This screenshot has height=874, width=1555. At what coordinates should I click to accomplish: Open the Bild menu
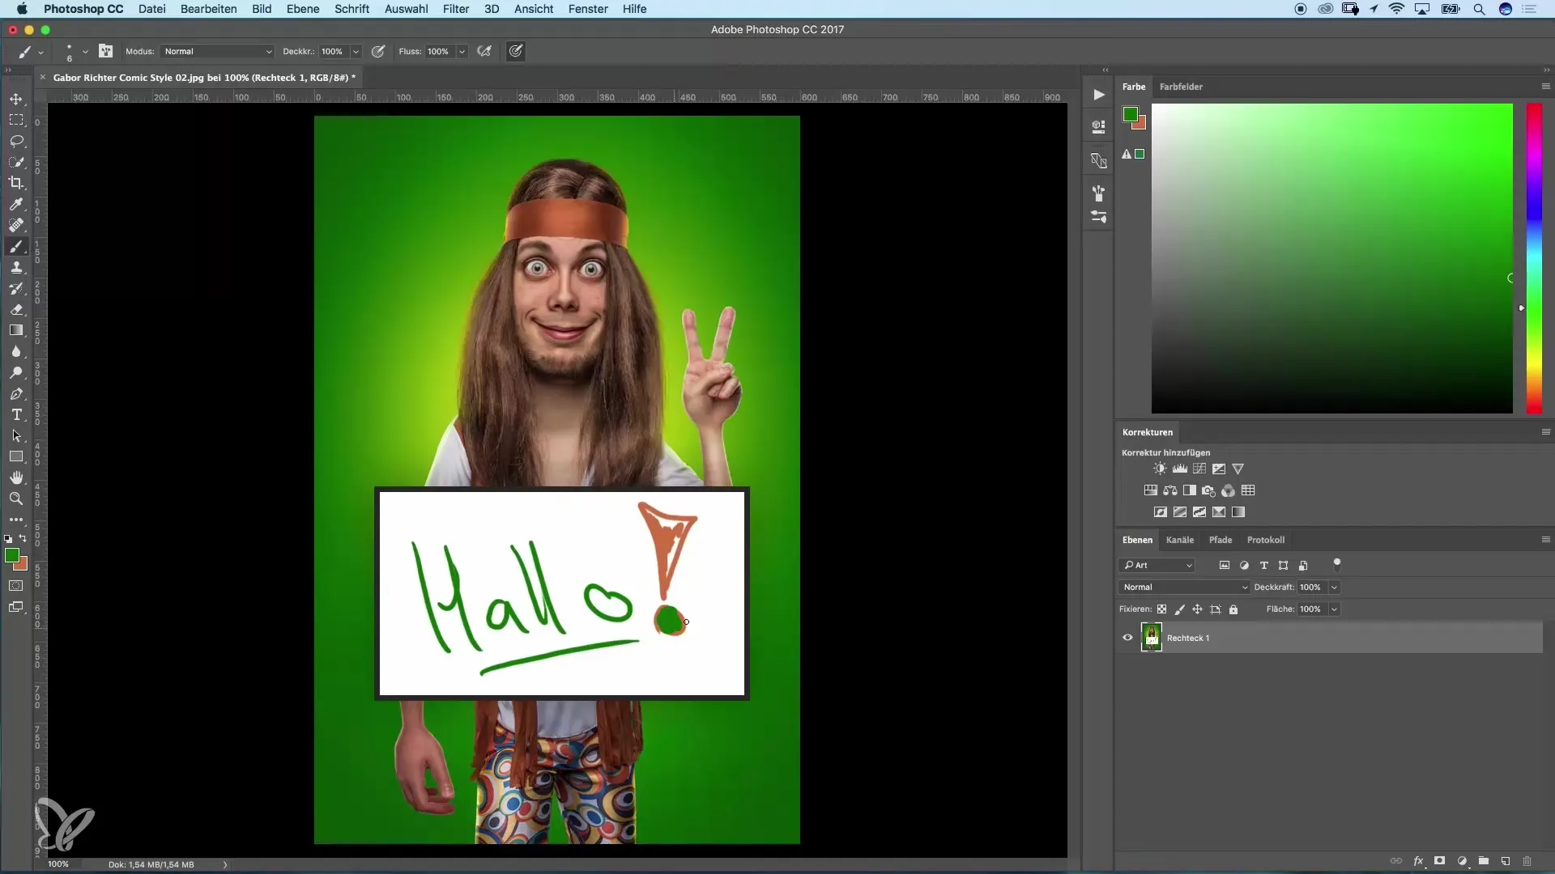tap(262, 9)
